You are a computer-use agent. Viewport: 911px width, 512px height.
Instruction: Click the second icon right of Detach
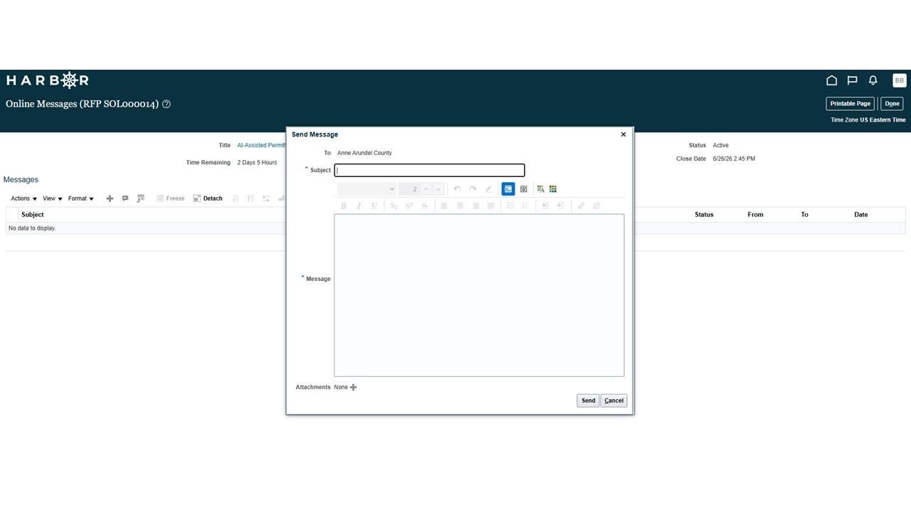click(251, 198)
